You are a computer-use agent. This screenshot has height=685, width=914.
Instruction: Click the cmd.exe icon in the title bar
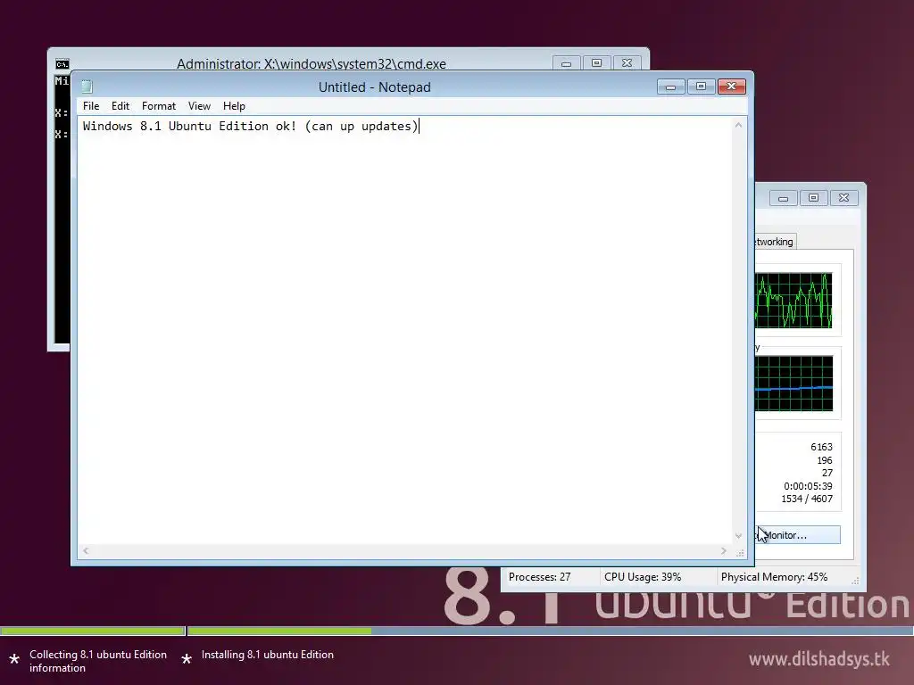[x=62, y=64]
